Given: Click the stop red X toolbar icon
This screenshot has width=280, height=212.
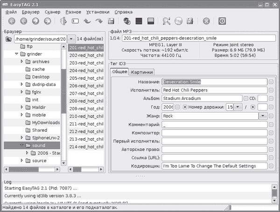Looking at the screenshot, I should (206, 21).
